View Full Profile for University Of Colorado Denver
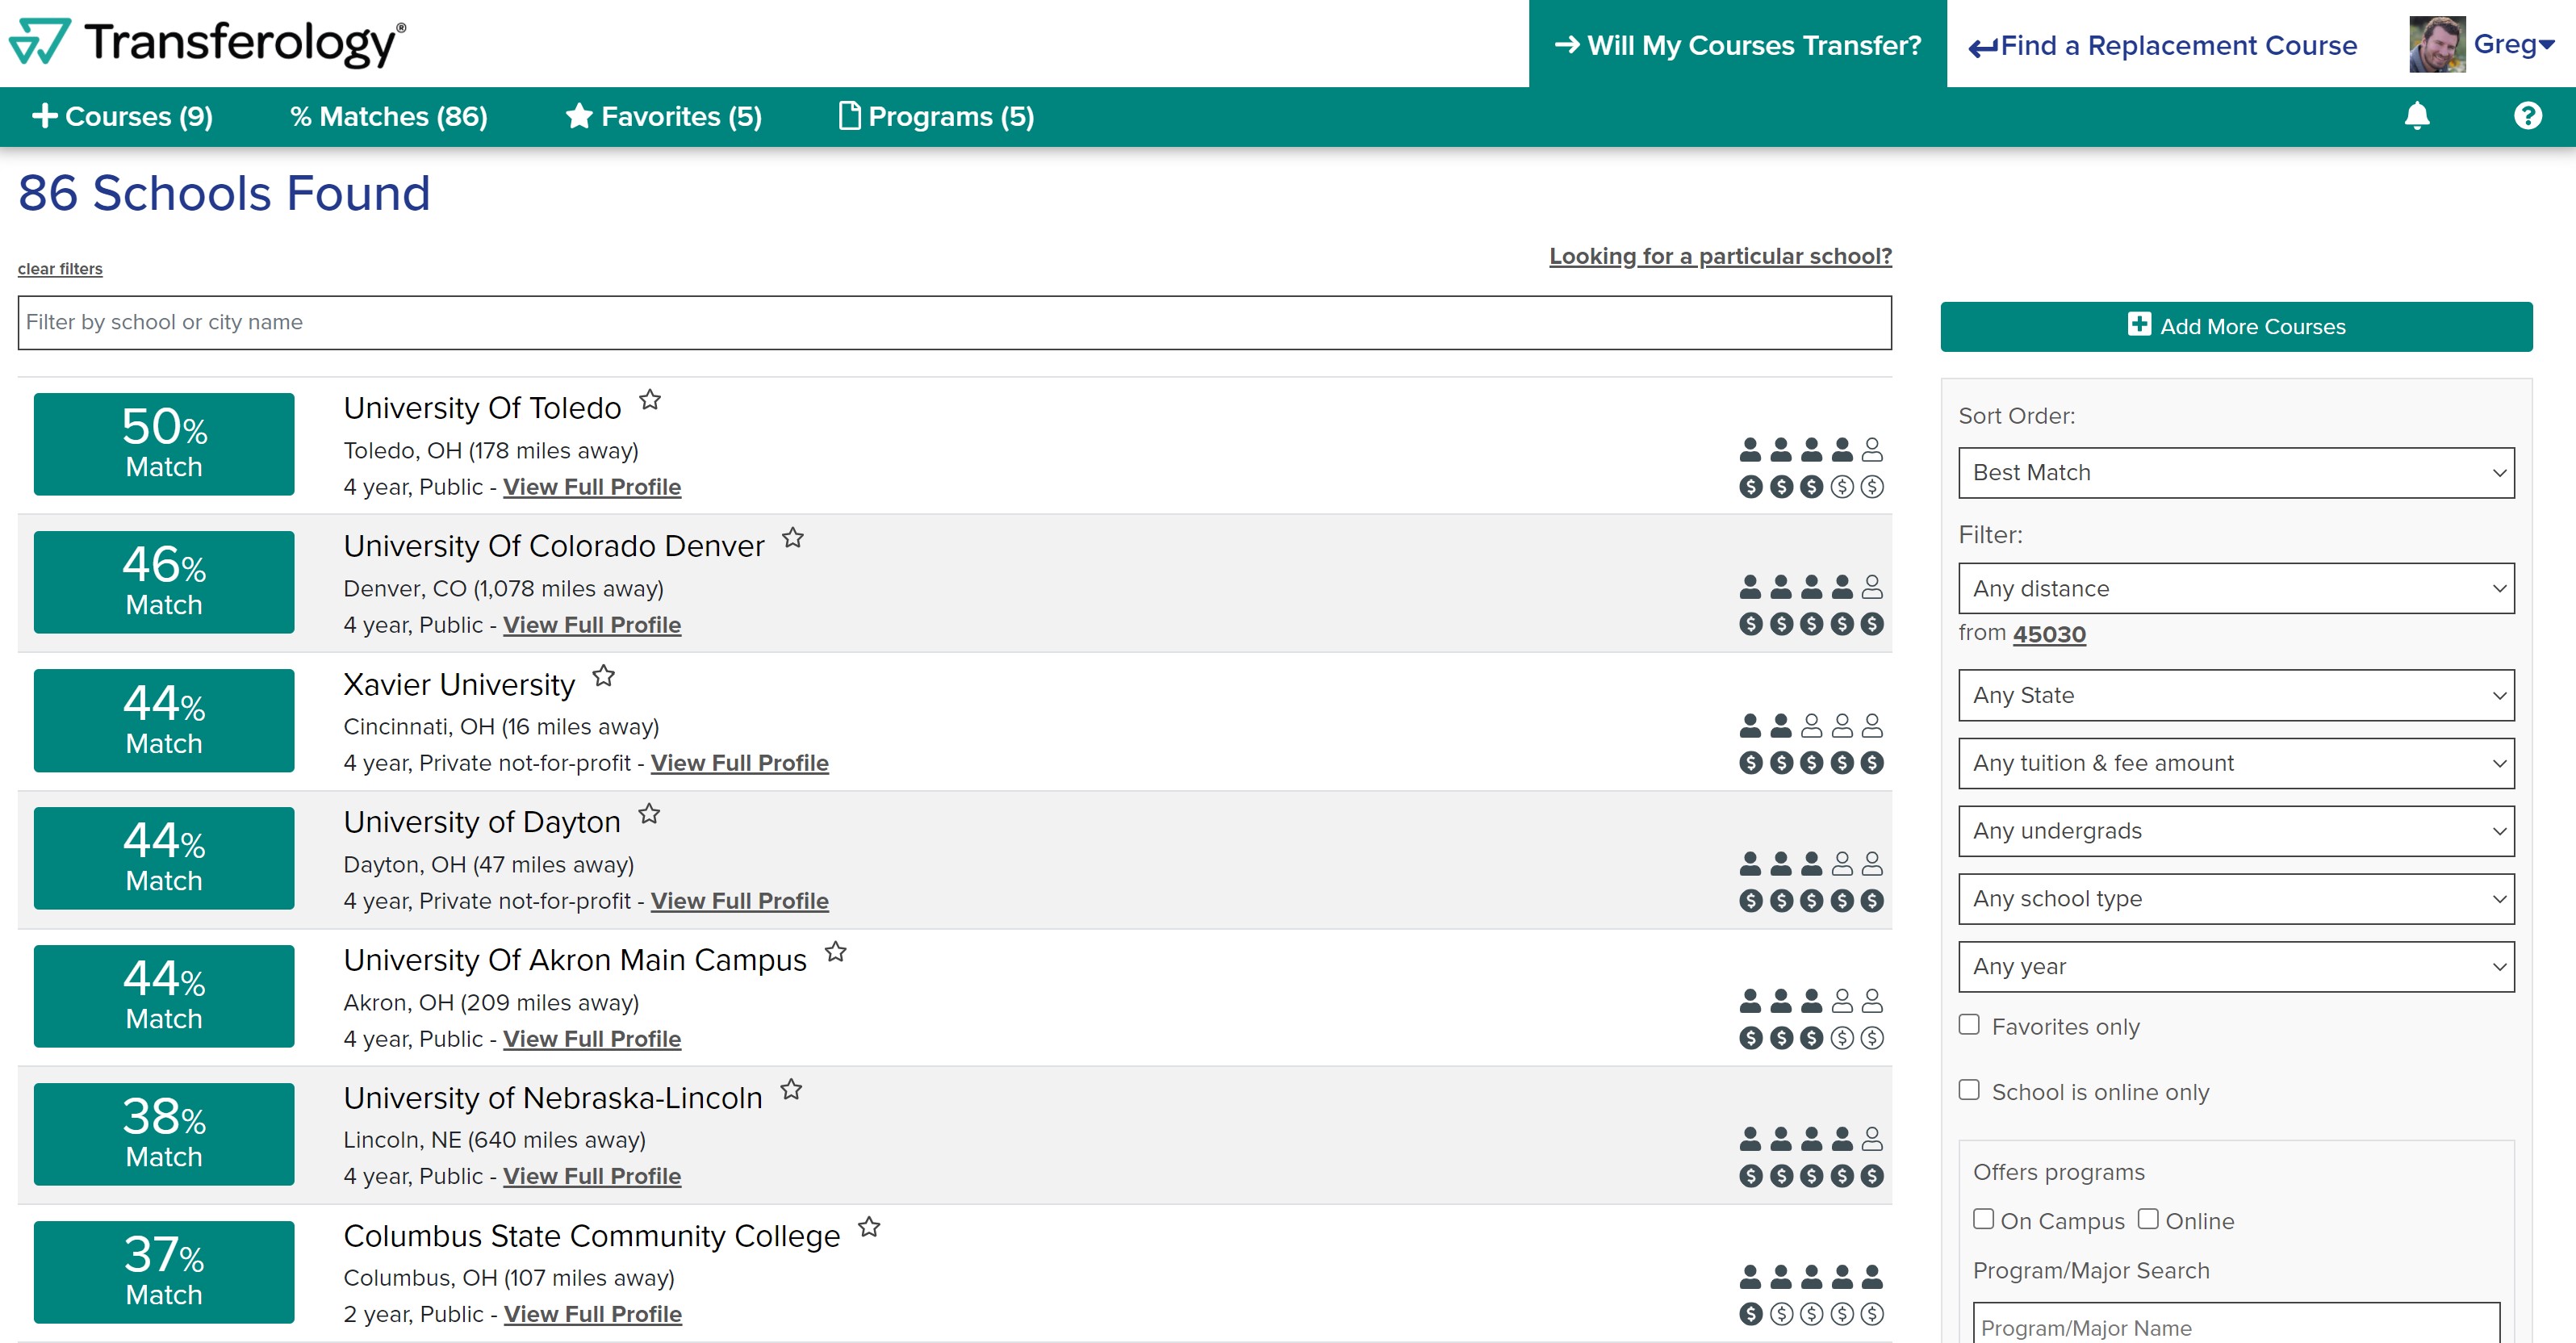 pos(592,625)
